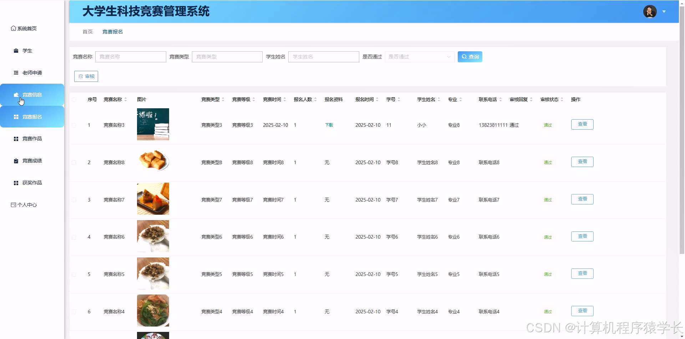
Task: Check the checkbox beside 竞赛名称7
Action: click(x=74, y=200)
